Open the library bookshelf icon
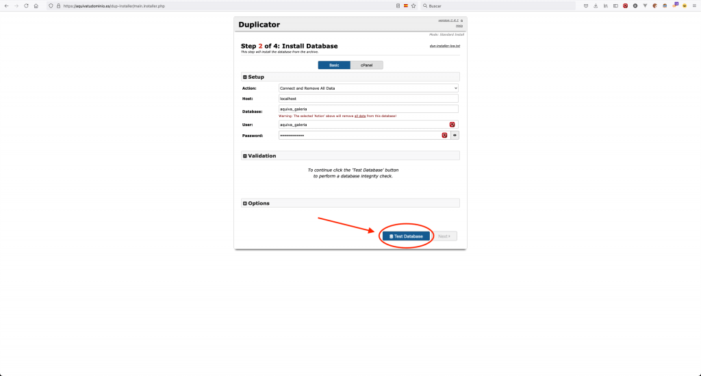 pos(605,5)
